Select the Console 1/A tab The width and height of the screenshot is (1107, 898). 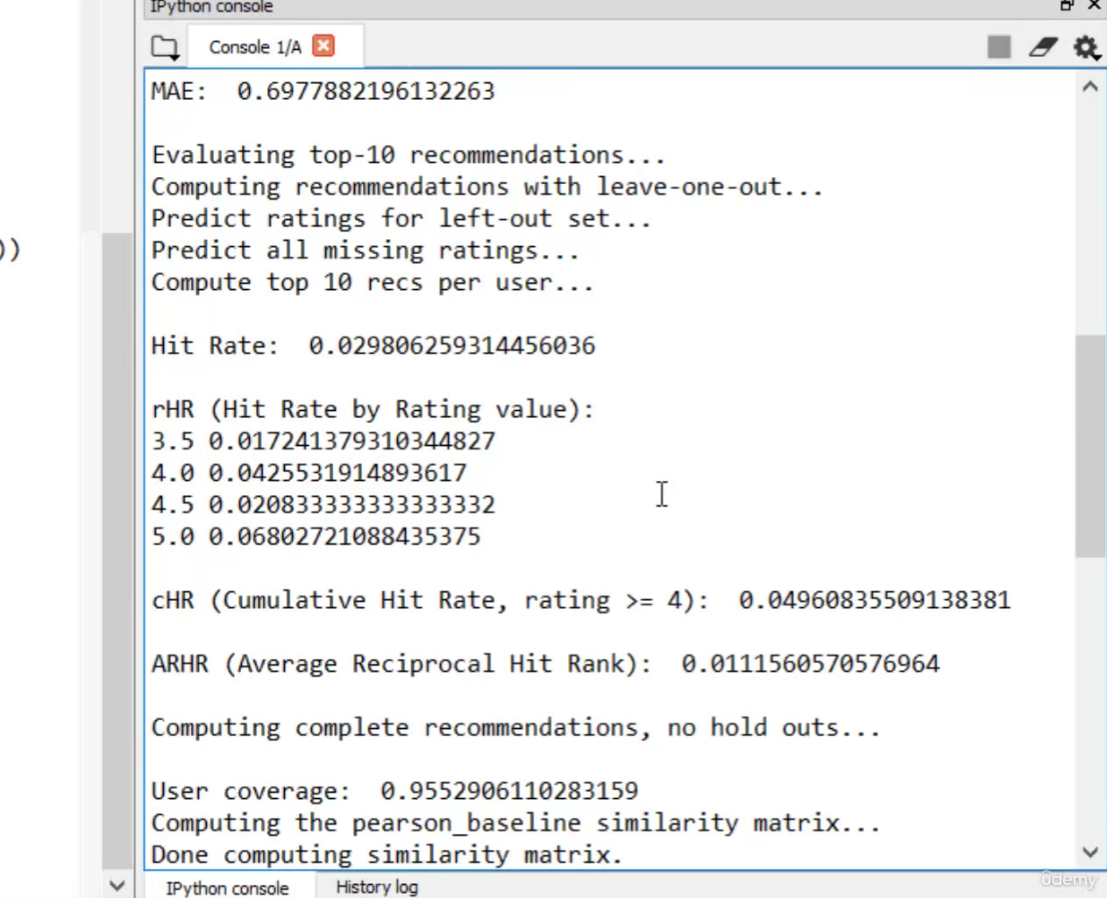pyautogui.click(x=254, y=47)
